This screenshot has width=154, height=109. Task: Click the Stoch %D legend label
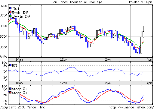click(x=19, y=93)
